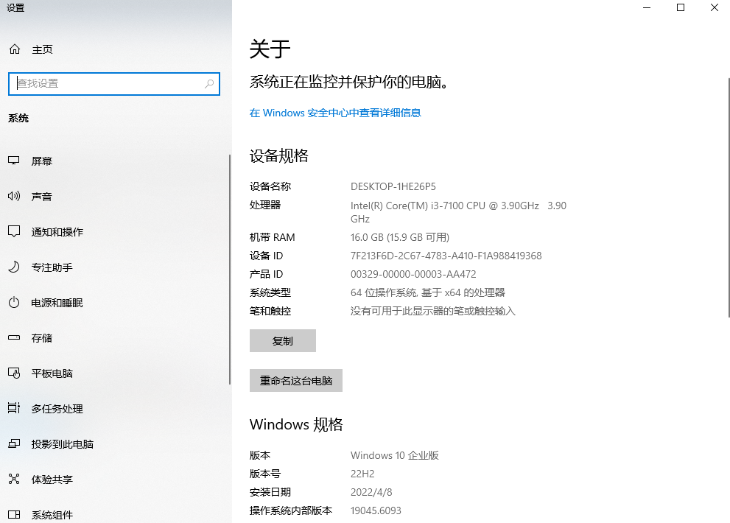The width and height of the screenshot is (730, 523).
Task: Click the sidebar vertical scrollbar
Action: tap(230, 270)
